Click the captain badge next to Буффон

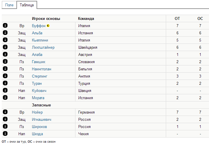pos(48,26)
